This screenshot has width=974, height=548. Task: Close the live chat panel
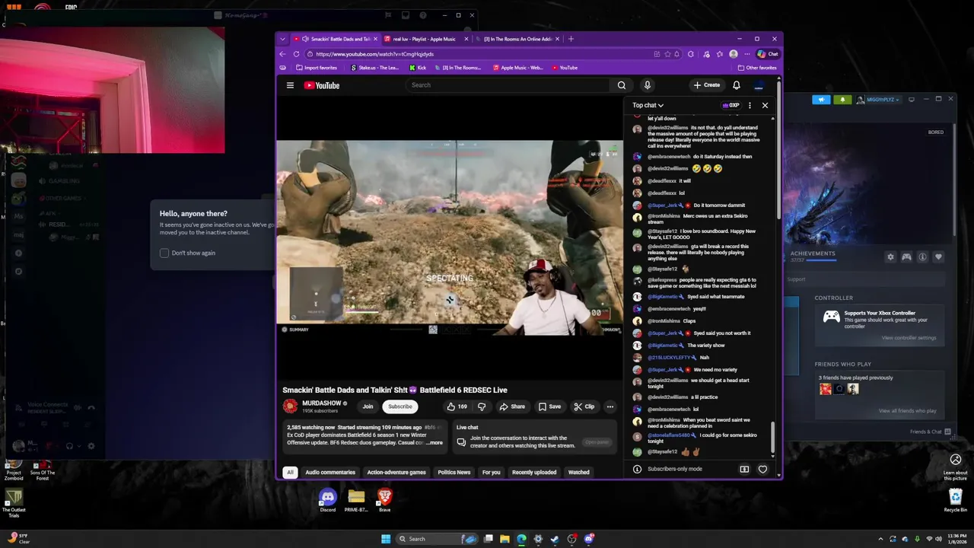pos(765,105)
